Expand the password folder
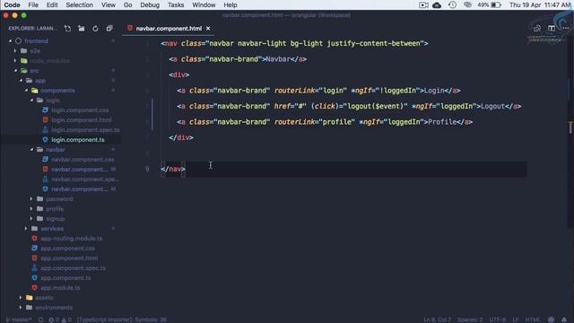 point(31,199)
